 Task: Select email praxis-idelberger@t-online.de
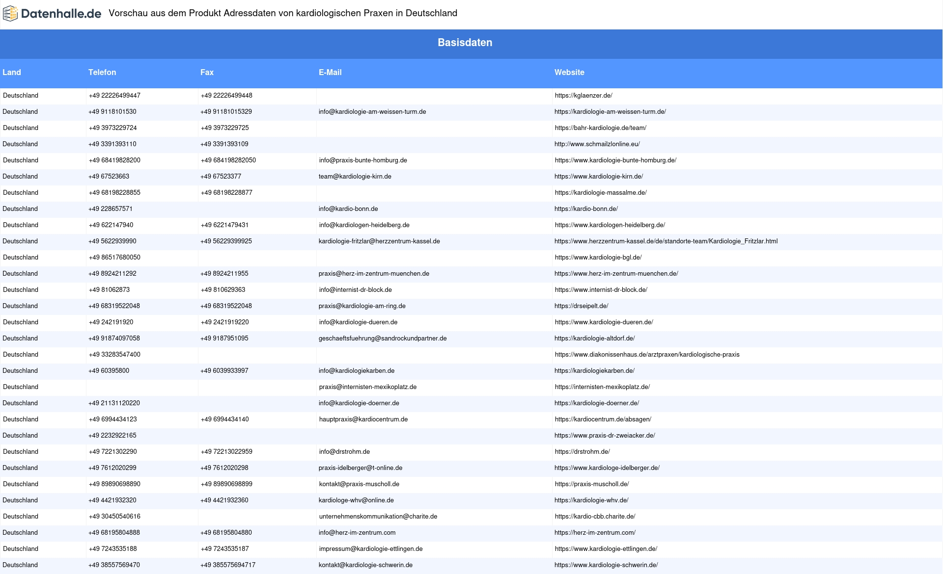361,468
